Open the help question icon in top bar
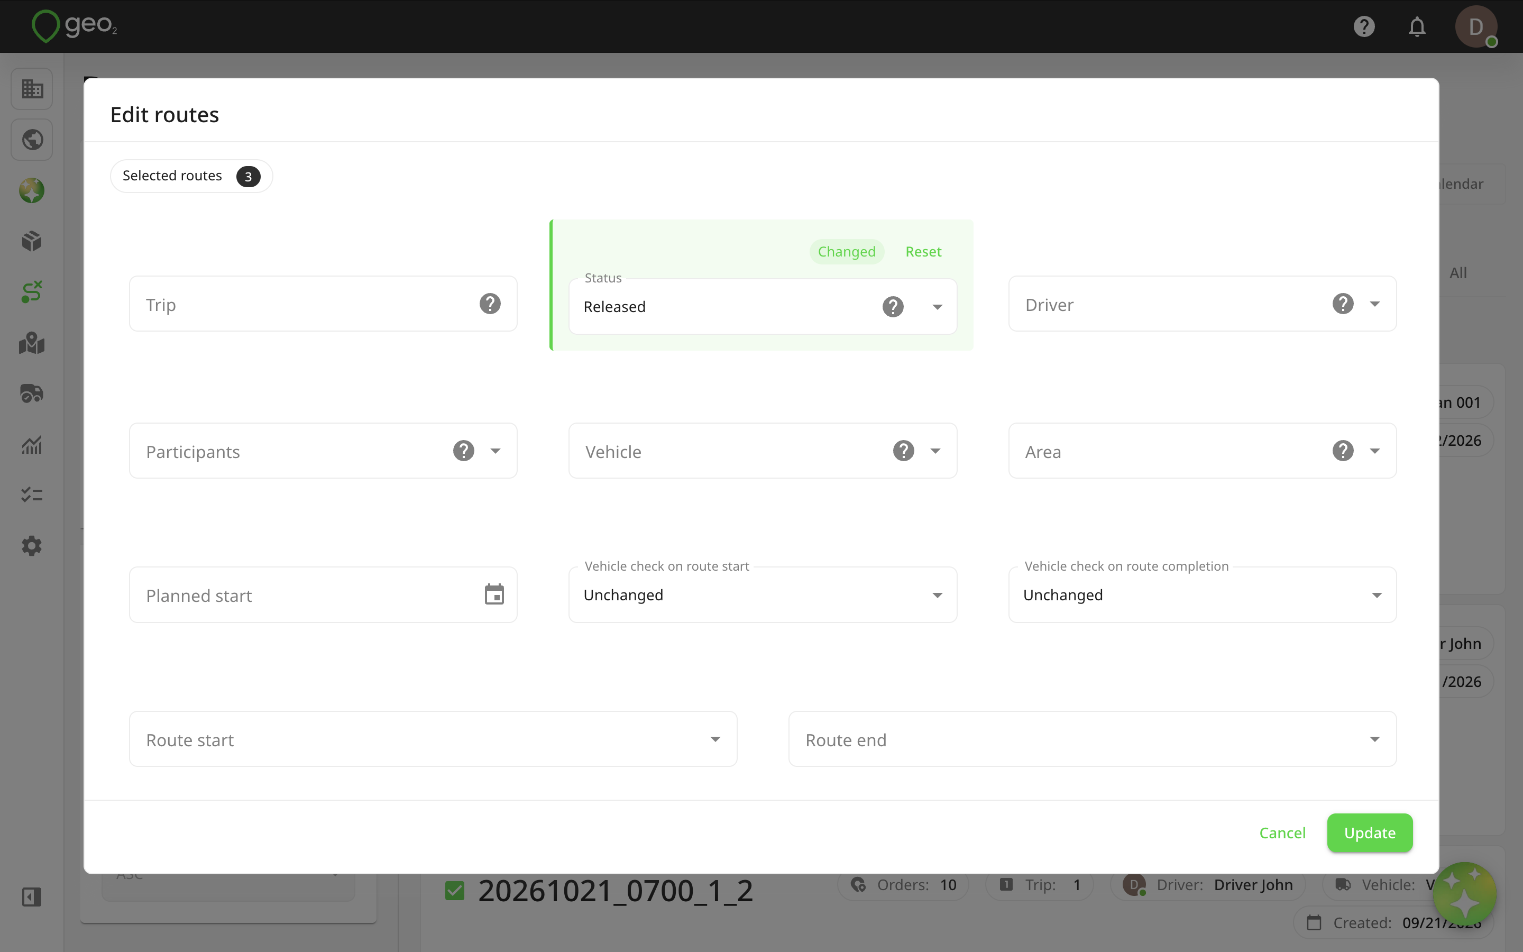The width and height of the screenshot is (1523, 952). [1364, 26]
